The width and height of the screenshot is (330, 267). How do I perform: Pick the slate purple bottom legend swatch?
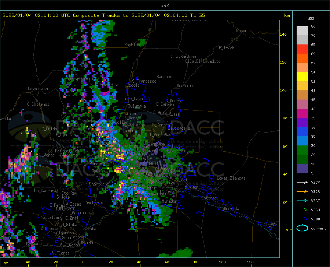tap(302, 169)
